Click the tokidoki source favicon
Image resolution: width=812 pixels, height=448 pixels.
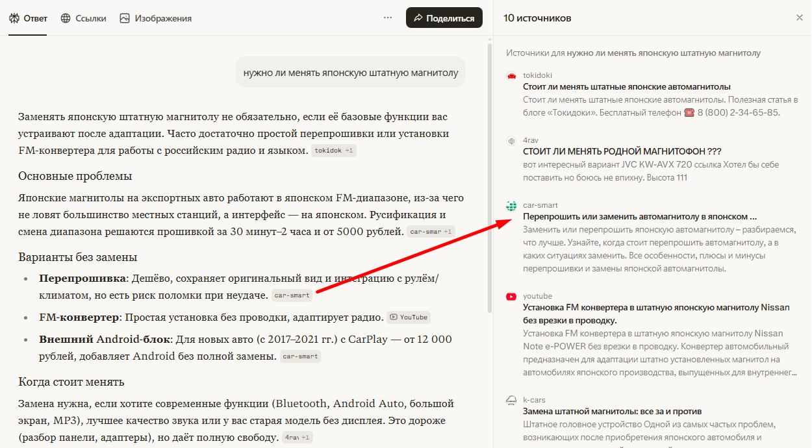point(511,74)
